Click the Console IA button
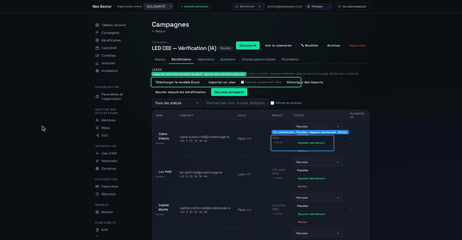This screenshot has width=462, height=240. coord(248,46)
